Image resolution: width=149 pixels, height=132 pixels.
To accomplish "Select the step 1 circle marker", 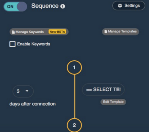I will (74, 67).
